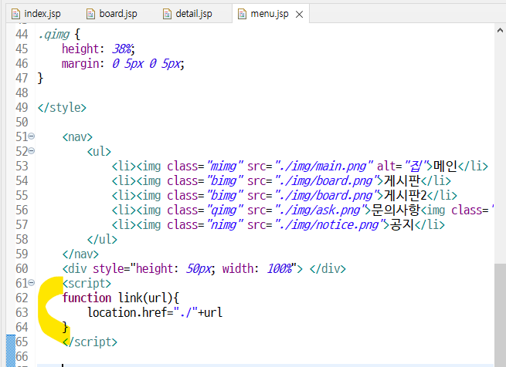Click the function link(url){ line

pyautogui.click(x=121, y=298)
